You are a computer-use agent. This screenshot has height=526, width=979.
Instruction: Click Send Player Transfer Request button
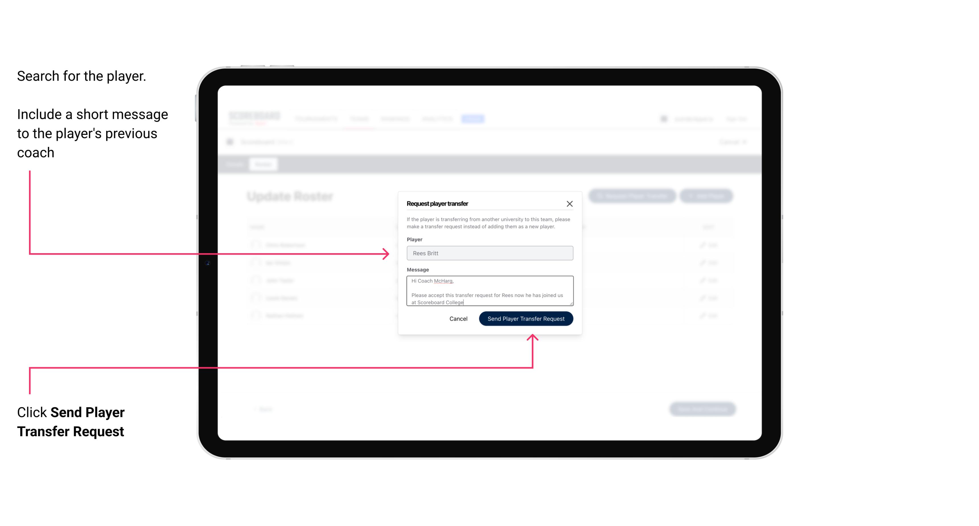click(526, 318)
